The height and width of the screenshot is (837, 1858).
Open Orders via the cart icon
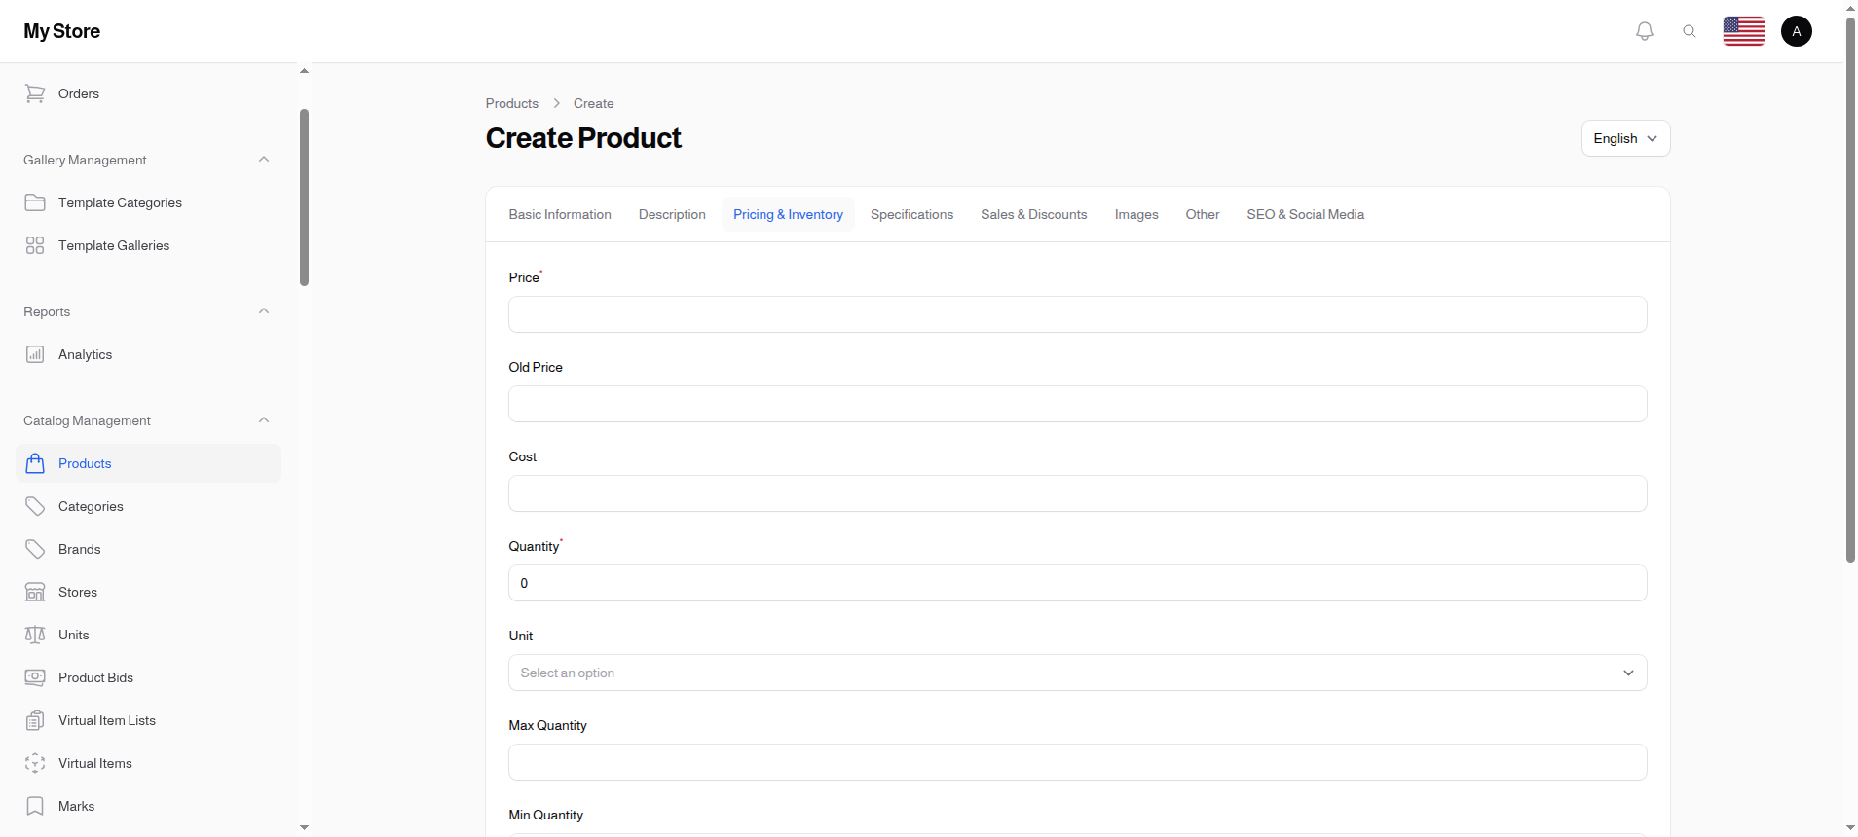pyautogui.click(x=35, y=93)
